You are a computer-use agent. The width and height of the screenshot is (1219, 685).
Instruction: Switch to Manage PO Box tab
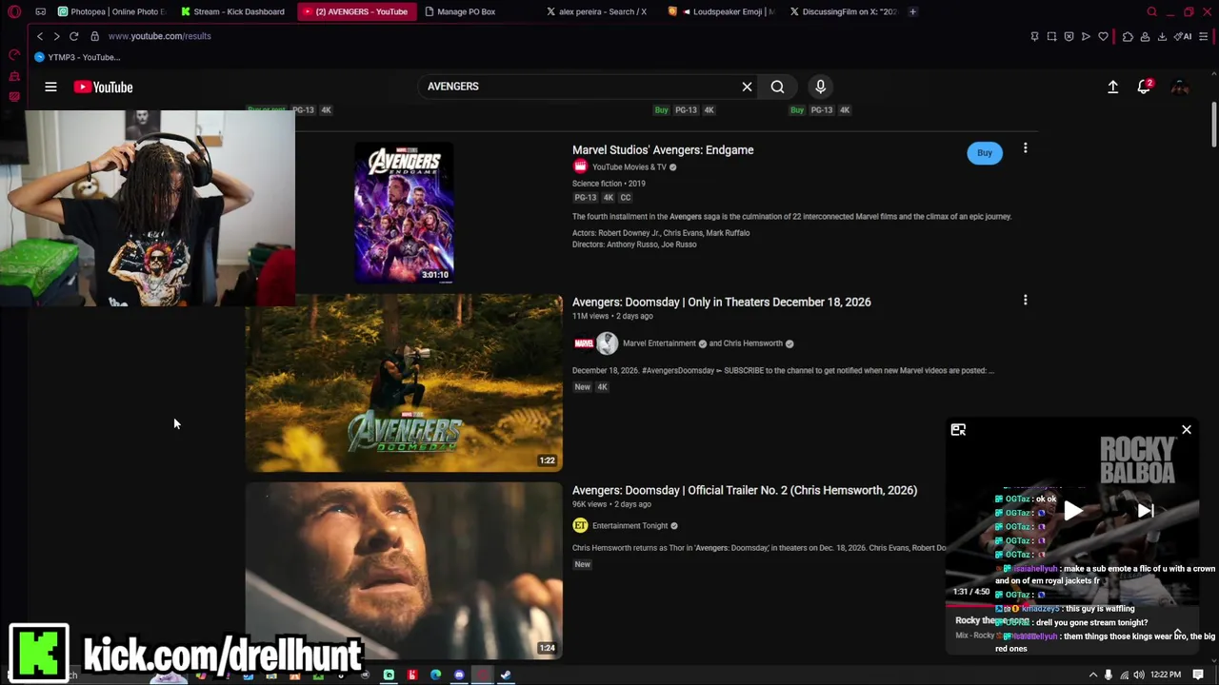click(x=461, y=11)
